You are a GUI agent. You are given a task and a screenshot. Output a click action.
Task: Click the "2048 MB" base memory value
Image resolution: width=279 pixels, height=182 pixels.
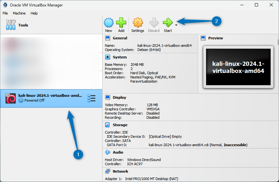coord(137,65)
